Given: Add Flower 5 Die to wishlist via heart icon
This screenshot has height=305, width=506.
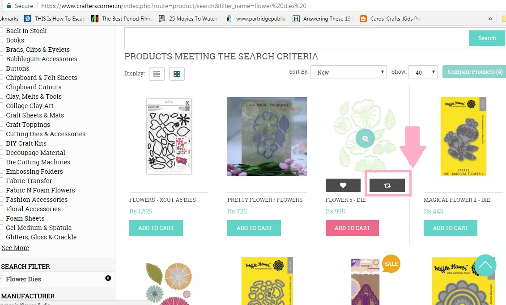Looking at the screenshot, I should (x=343, y=185).
